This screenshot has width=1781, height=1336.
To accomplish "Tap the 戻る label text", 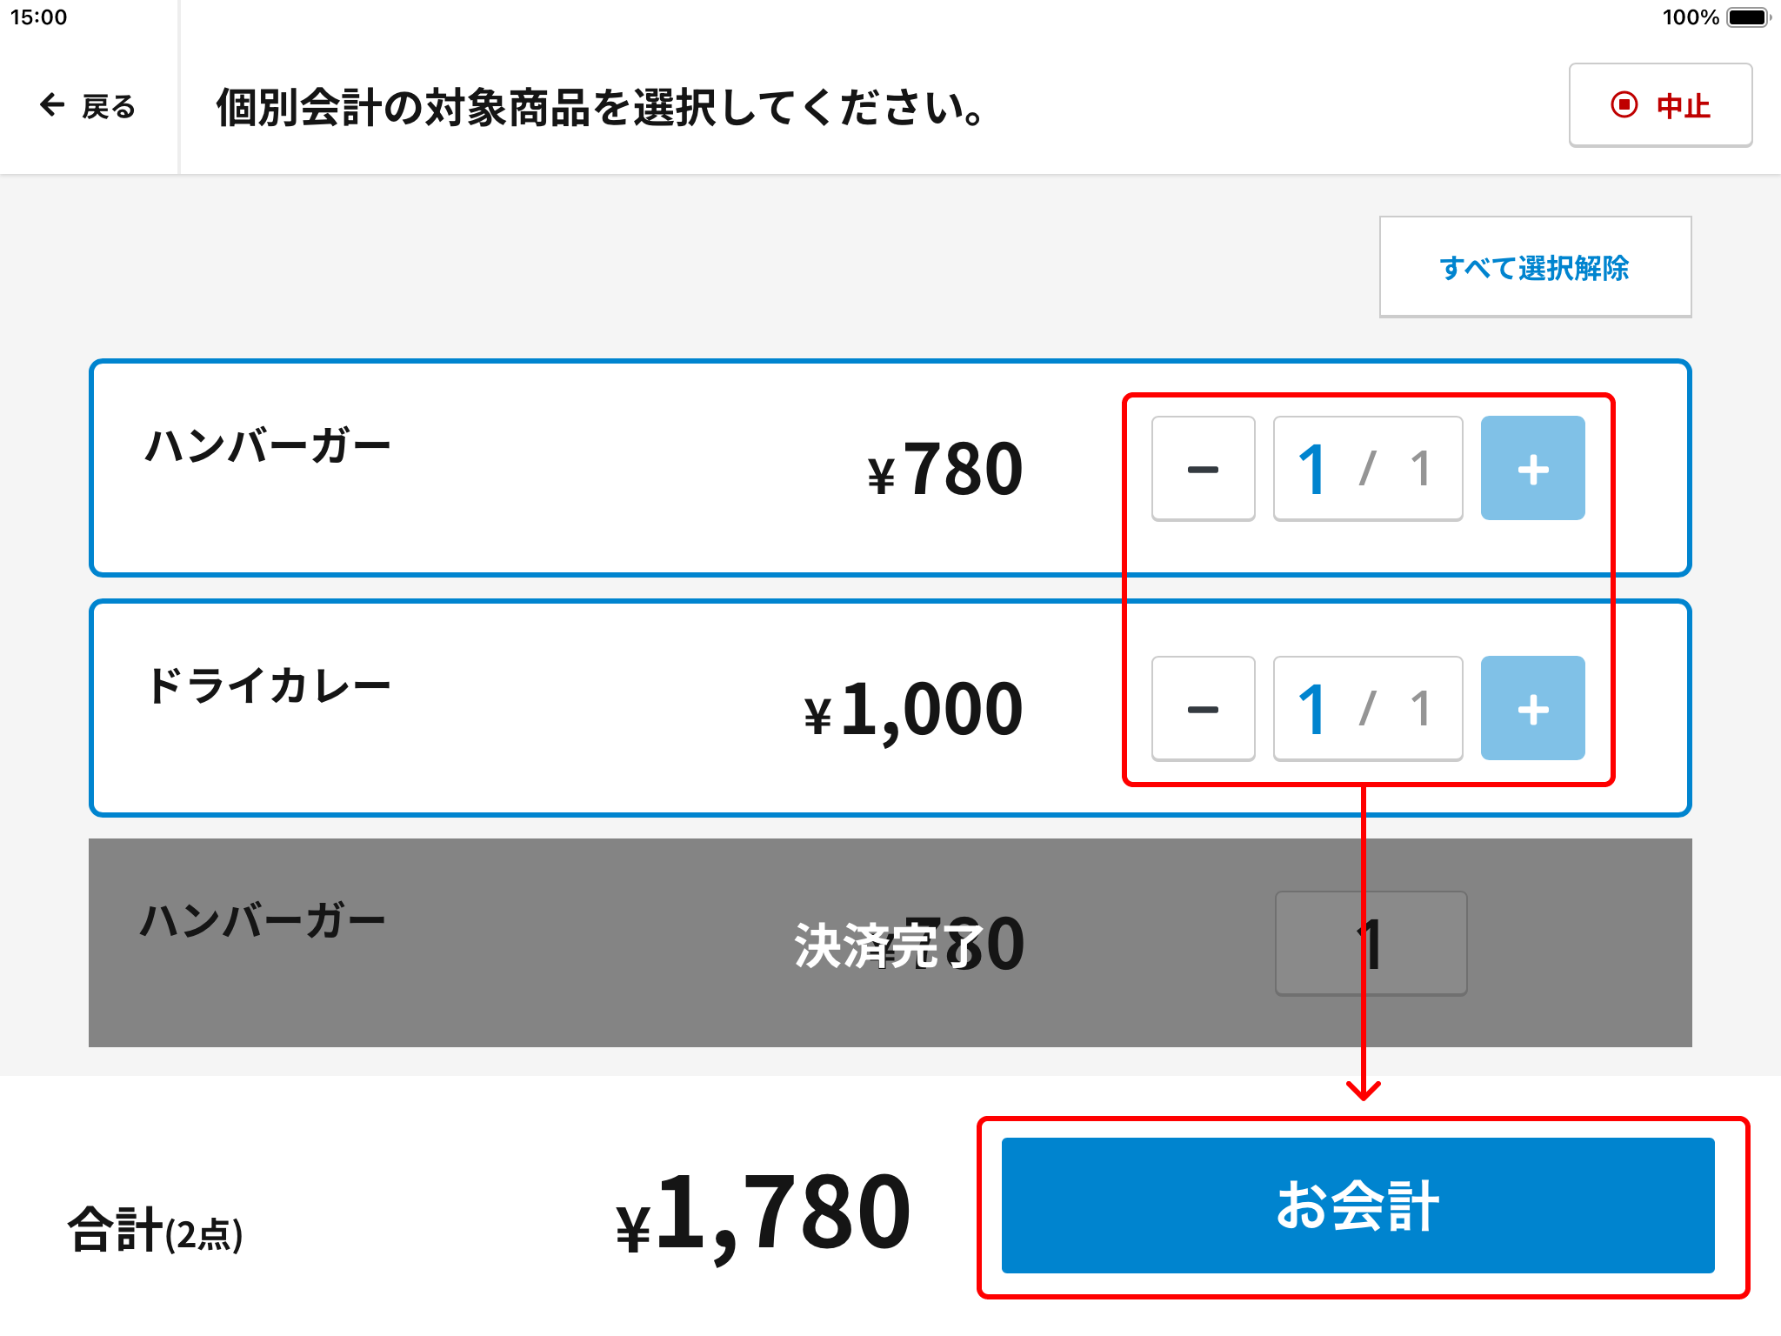I will tap(109, 106).
